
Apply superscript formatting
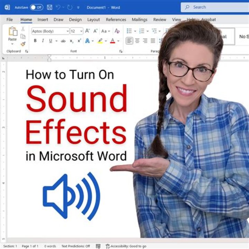point(79,41)
